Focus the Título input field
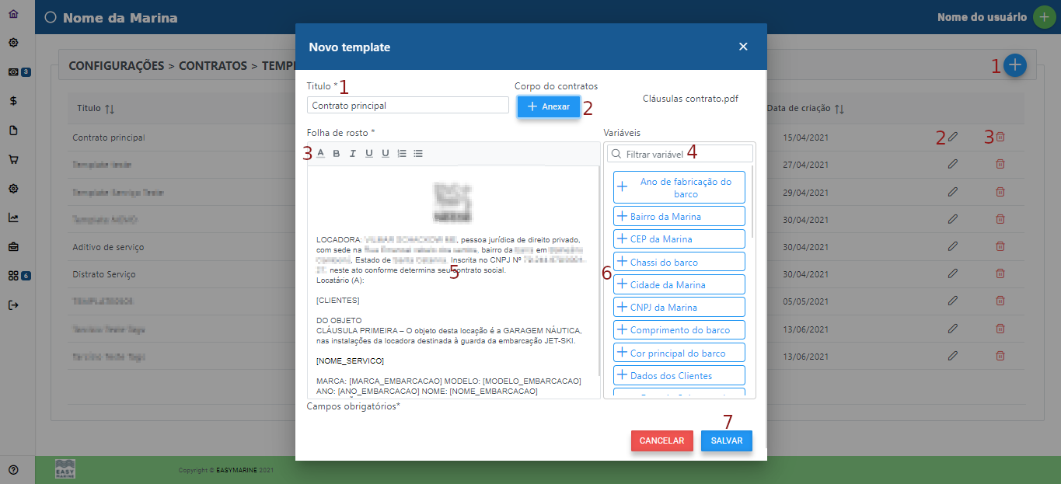Viewport: 1061px width, 484px height. click(x=407, y=105)
